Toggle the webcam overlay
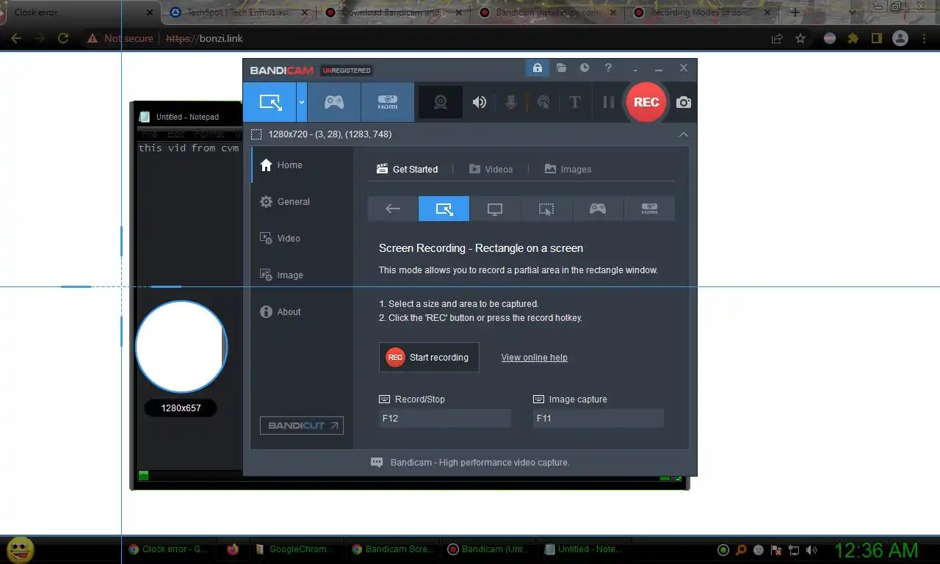940x564 pixels. (x=441, y=102)
